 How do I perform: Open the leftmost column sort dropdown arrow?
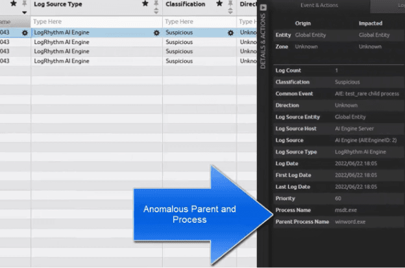click(x=25, y=12)
